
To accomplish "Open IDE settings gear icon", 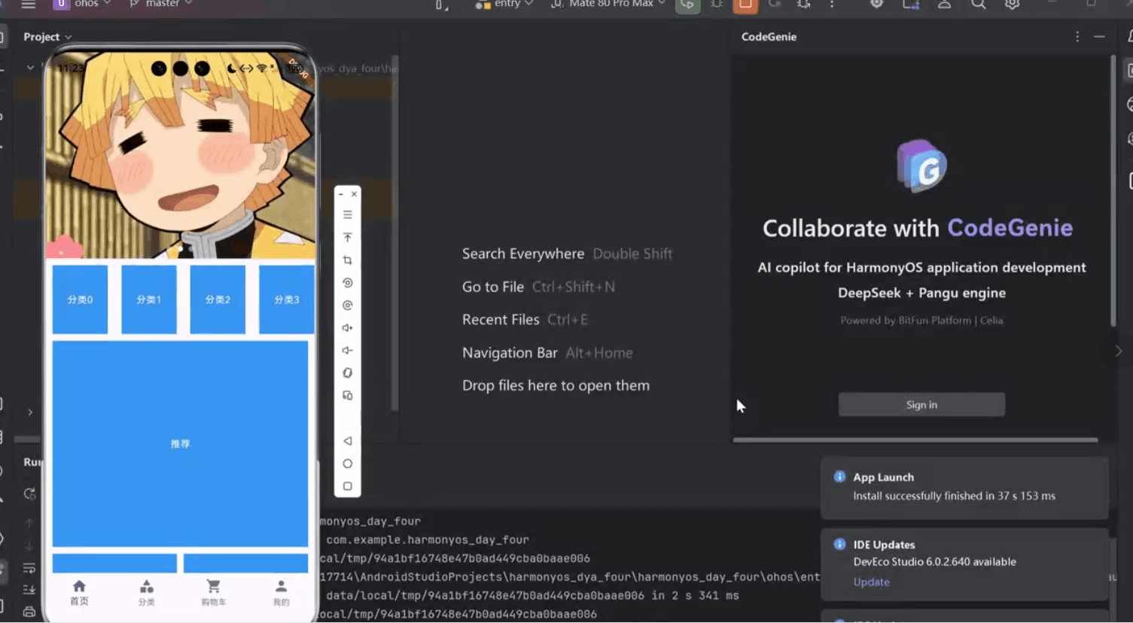I will [x=1012, y=5].
